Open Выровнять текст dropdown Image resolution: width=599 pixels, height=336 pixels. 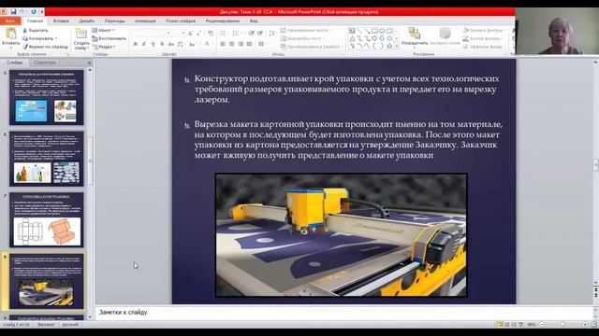pos(301,38)
